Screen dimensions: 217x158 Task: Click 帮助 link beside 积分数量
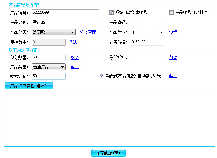[74, 58]
